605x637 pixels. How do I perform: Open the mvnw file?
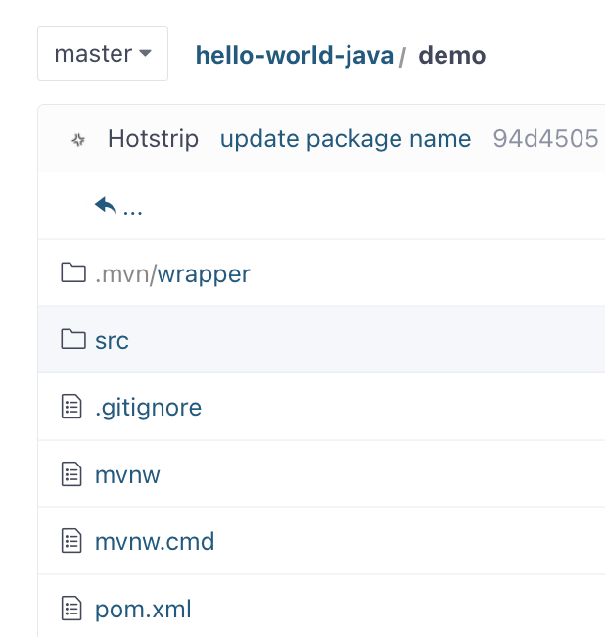coord(127,475)
